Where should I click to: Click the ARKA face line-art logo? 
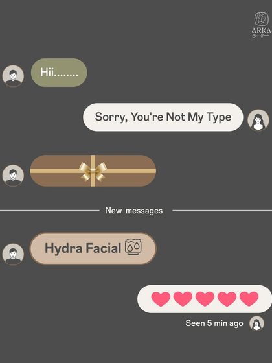262,19
